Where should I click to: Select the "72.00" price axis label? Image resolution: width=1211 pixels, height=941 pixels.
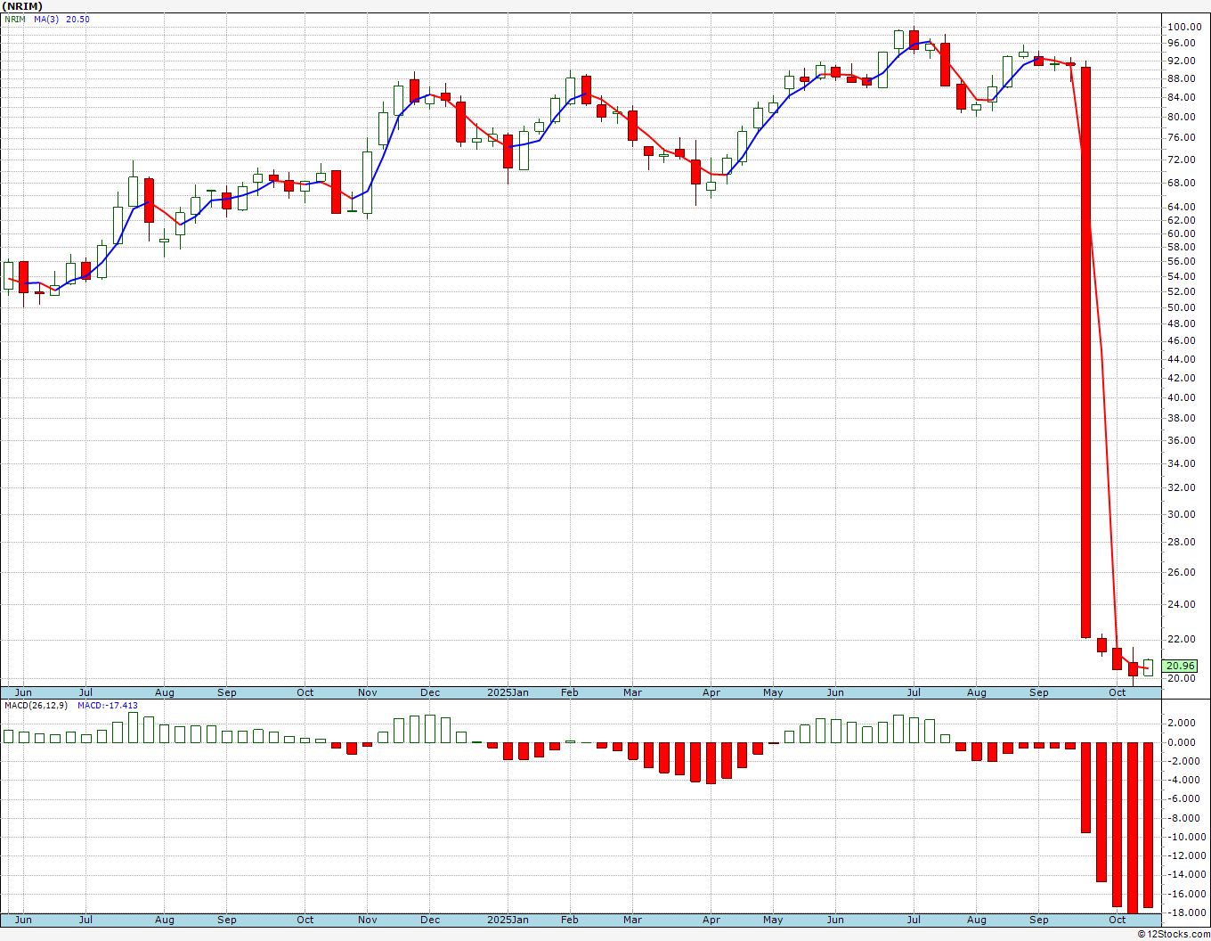coord(1181,160)
